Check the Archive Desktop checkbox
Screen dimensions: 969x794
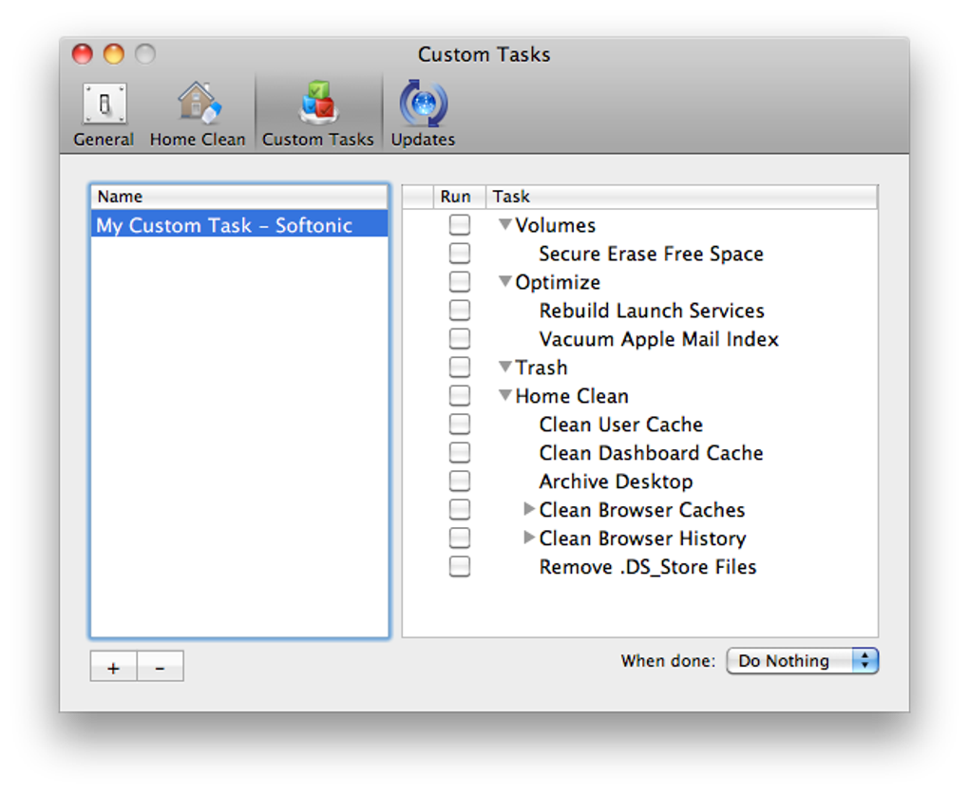(x=459, y=481)
